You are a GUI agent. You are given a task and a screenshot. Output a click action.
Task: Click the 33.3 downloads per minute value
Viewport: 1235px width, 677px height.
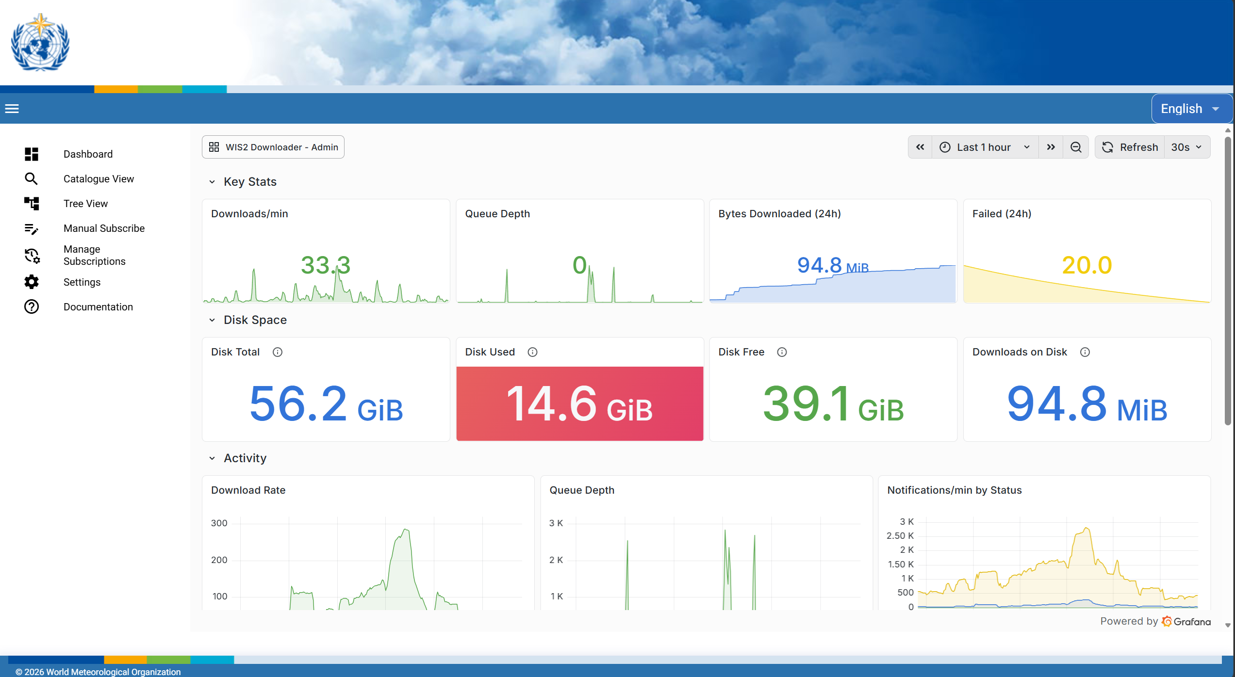pyautogui.click(x=326, y=265)
